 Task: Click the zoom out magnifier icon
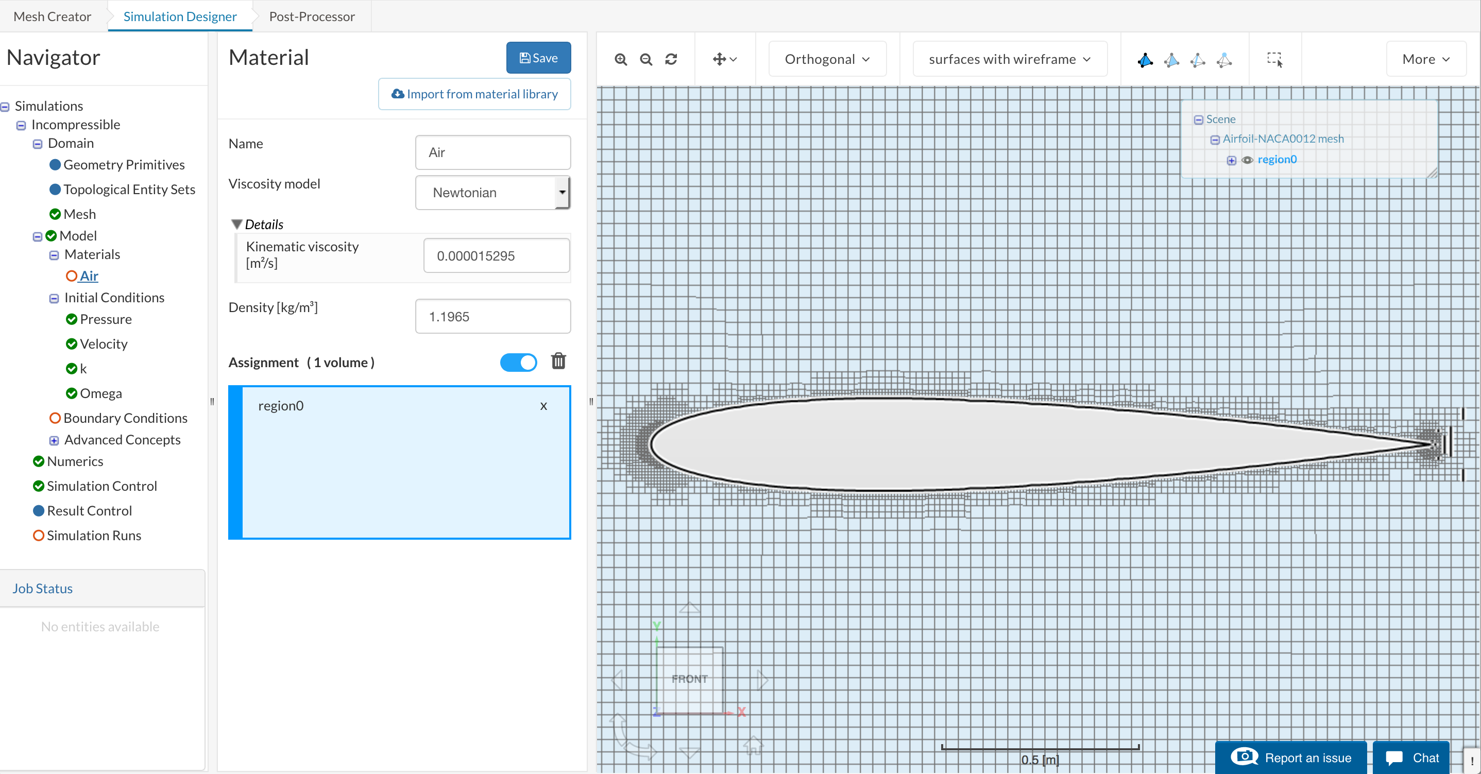[x=645, y=59]
